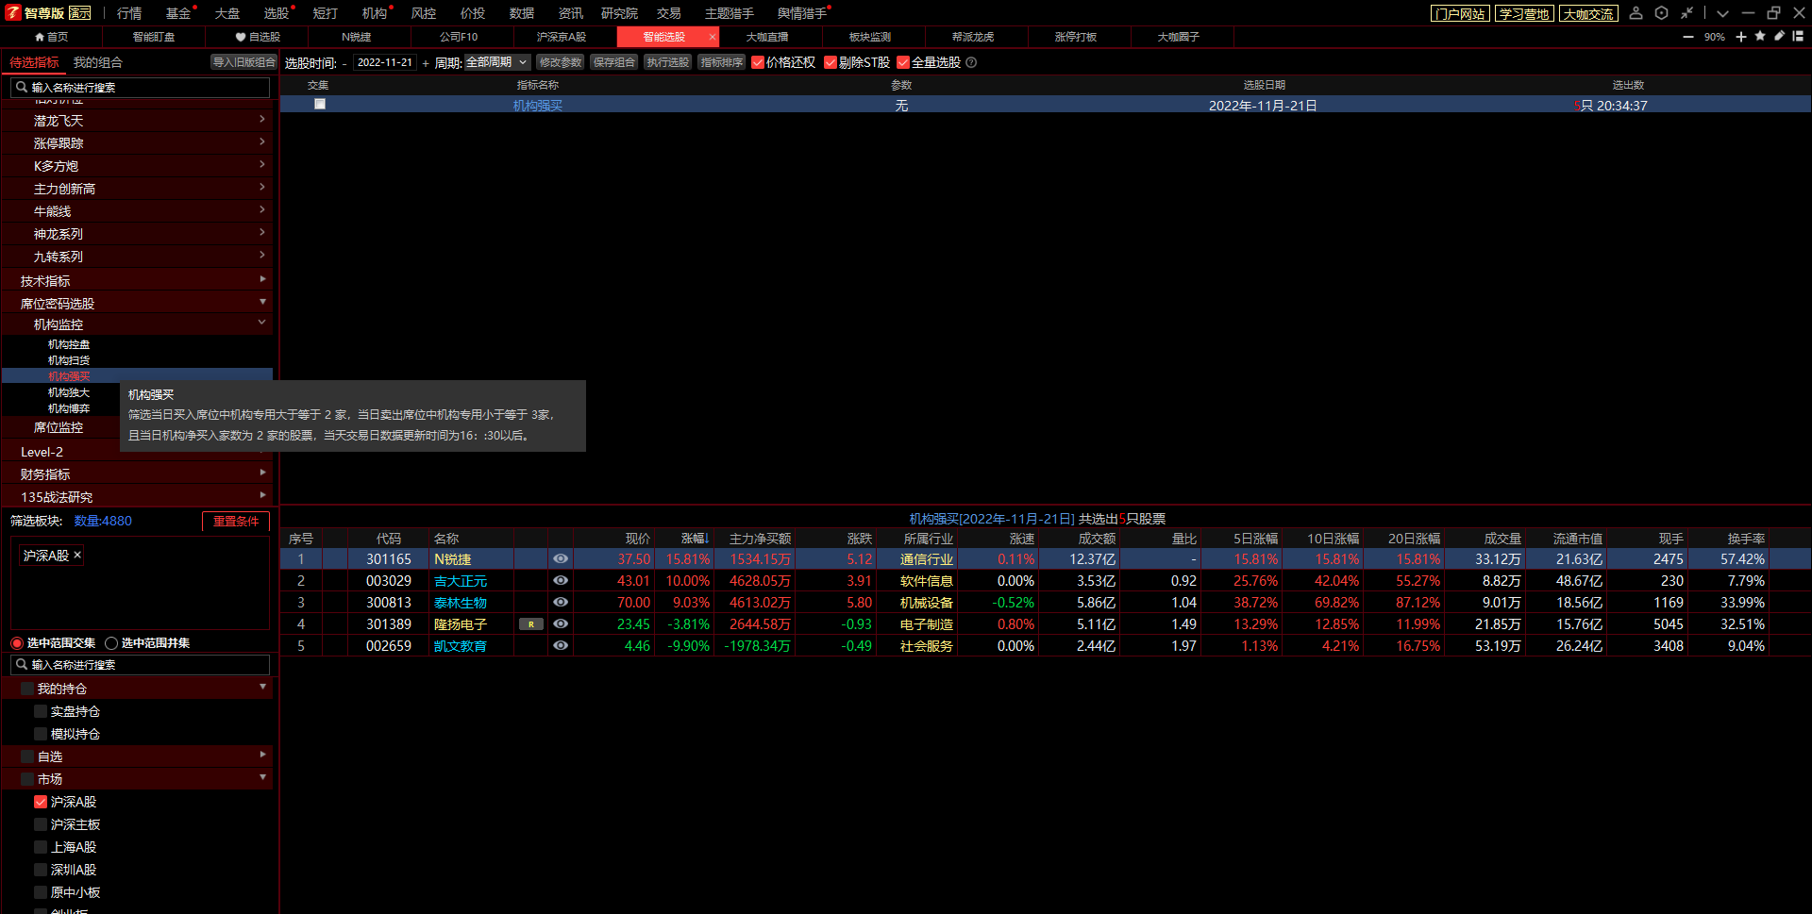The width and height of the screenshot is (1812, 914).
Task: Toggle eye icon for N锐捷 row
Action: coord(561,558)
